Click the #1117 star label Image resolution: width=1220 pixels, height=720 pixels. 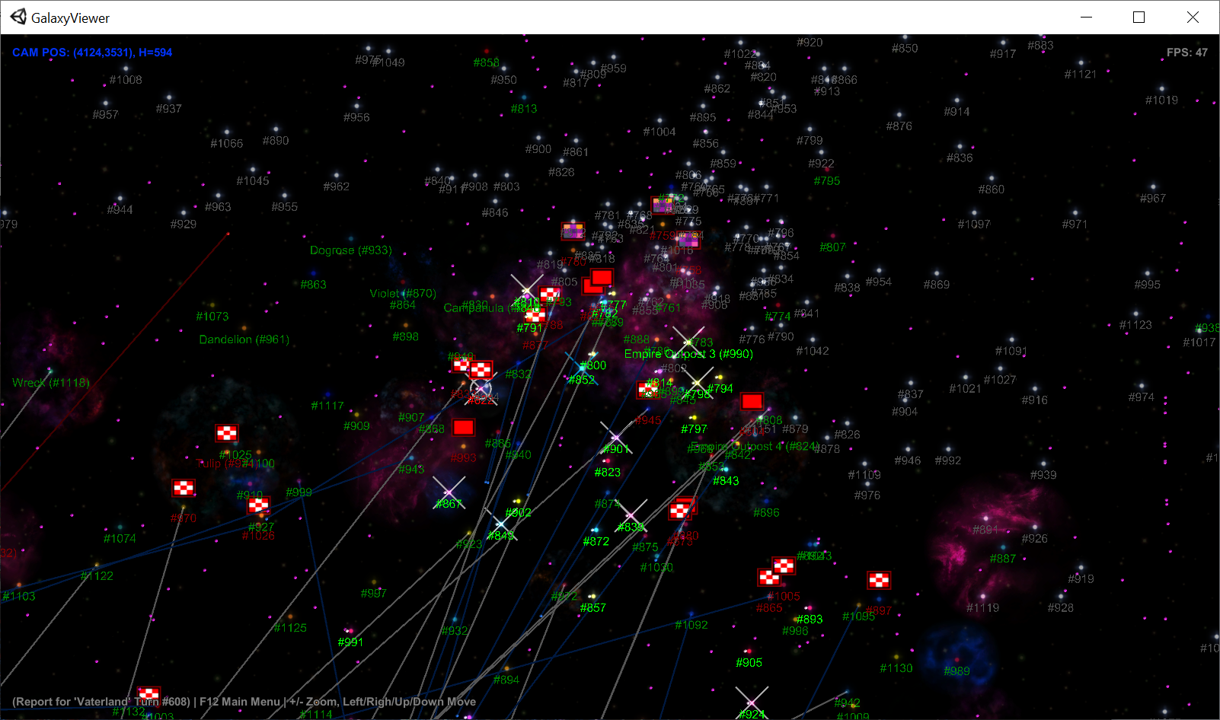pos(327,406)
